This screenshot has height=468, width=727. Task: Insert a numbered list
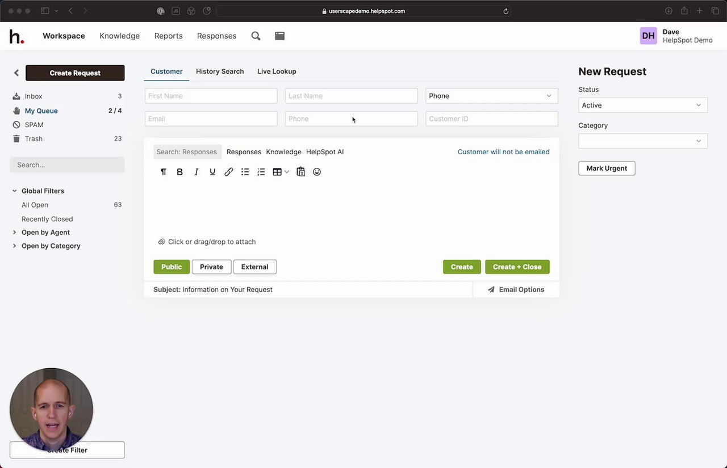pos(261,172)
